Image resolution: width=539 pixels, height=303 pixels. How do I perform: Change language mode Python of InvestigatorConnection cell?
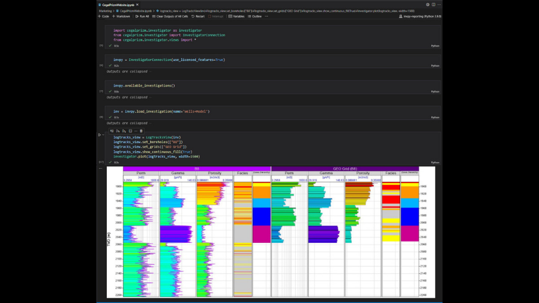pos(435,66)
